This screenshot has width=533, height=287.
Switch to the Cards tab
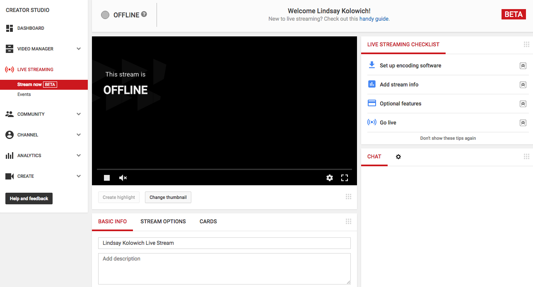[208, 222]
